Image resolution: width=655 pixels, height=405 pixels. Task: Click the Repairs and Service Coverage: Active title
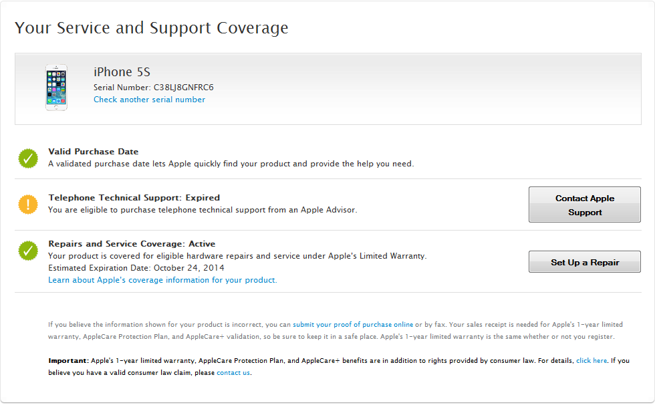pos(132,244)
